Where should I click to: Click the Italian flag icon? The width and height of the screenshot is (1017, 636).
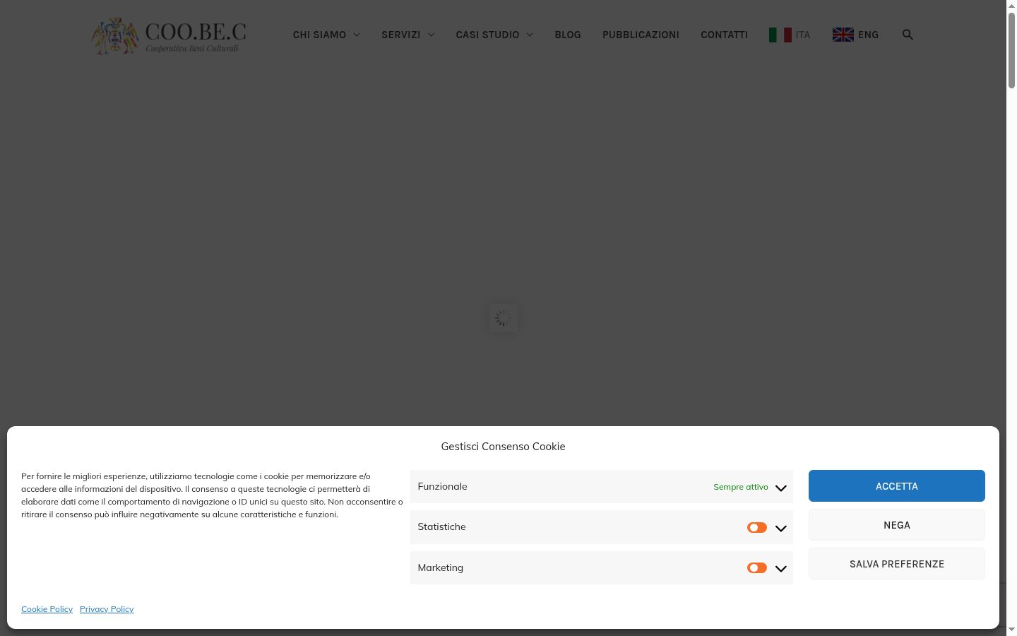click(x=780, y=35)
